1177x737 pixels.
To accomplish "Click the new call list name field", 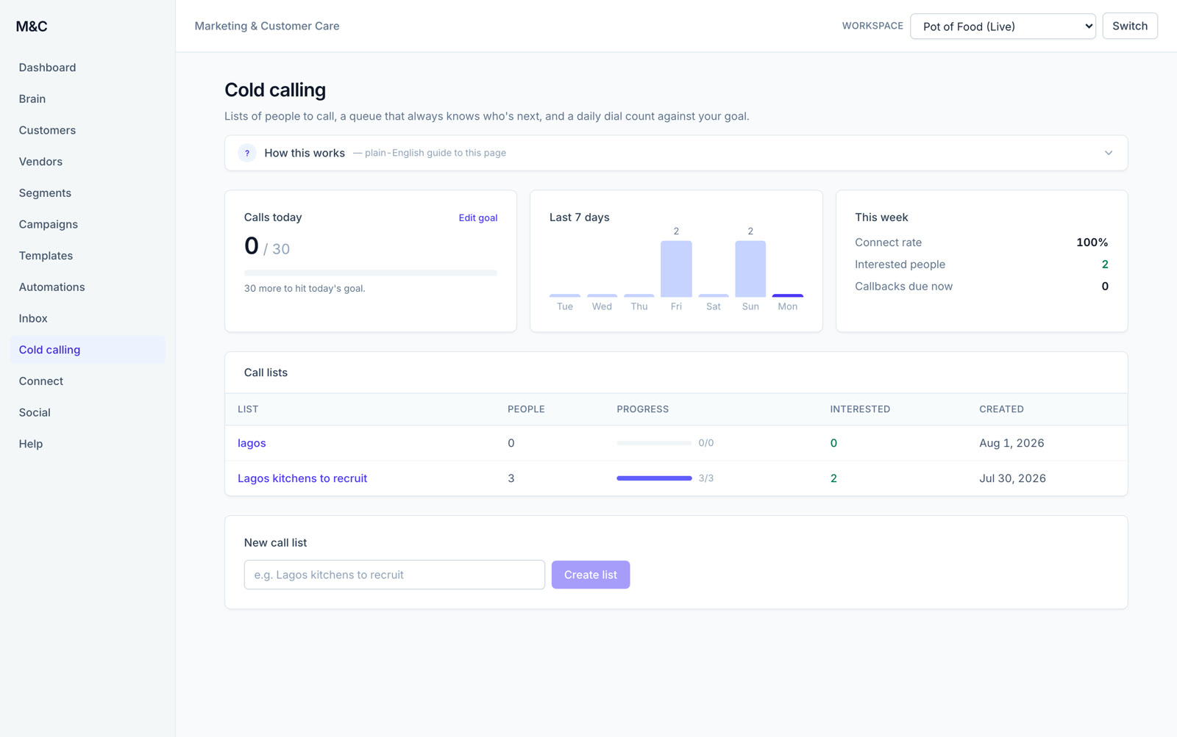I will point(394,575).
